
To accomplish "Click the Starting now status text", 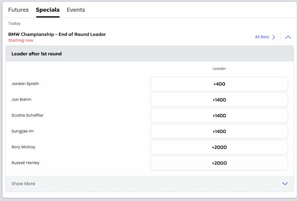I will coord(21,40).
